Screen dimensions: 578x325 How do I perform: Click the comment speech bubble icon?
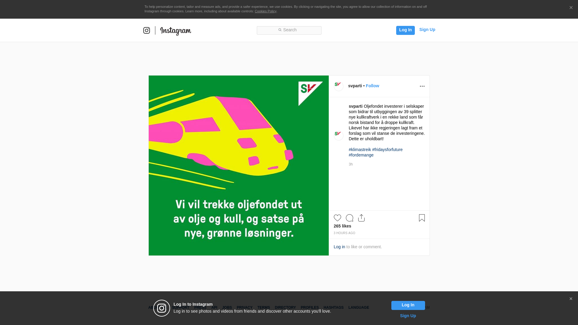click(350, 218)
